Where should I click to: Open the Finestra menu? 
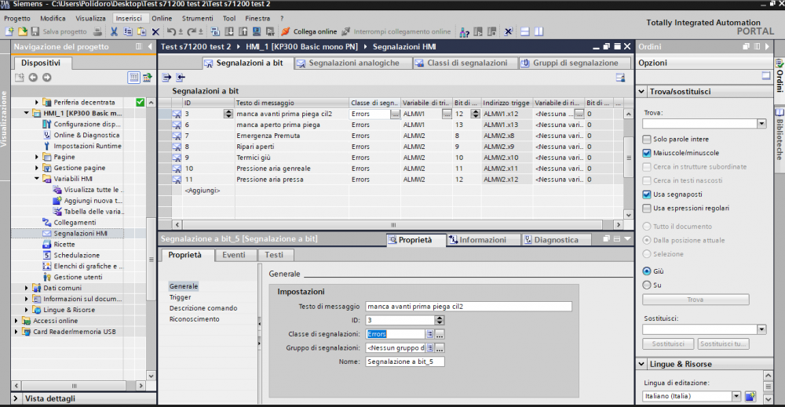(257, 18)
